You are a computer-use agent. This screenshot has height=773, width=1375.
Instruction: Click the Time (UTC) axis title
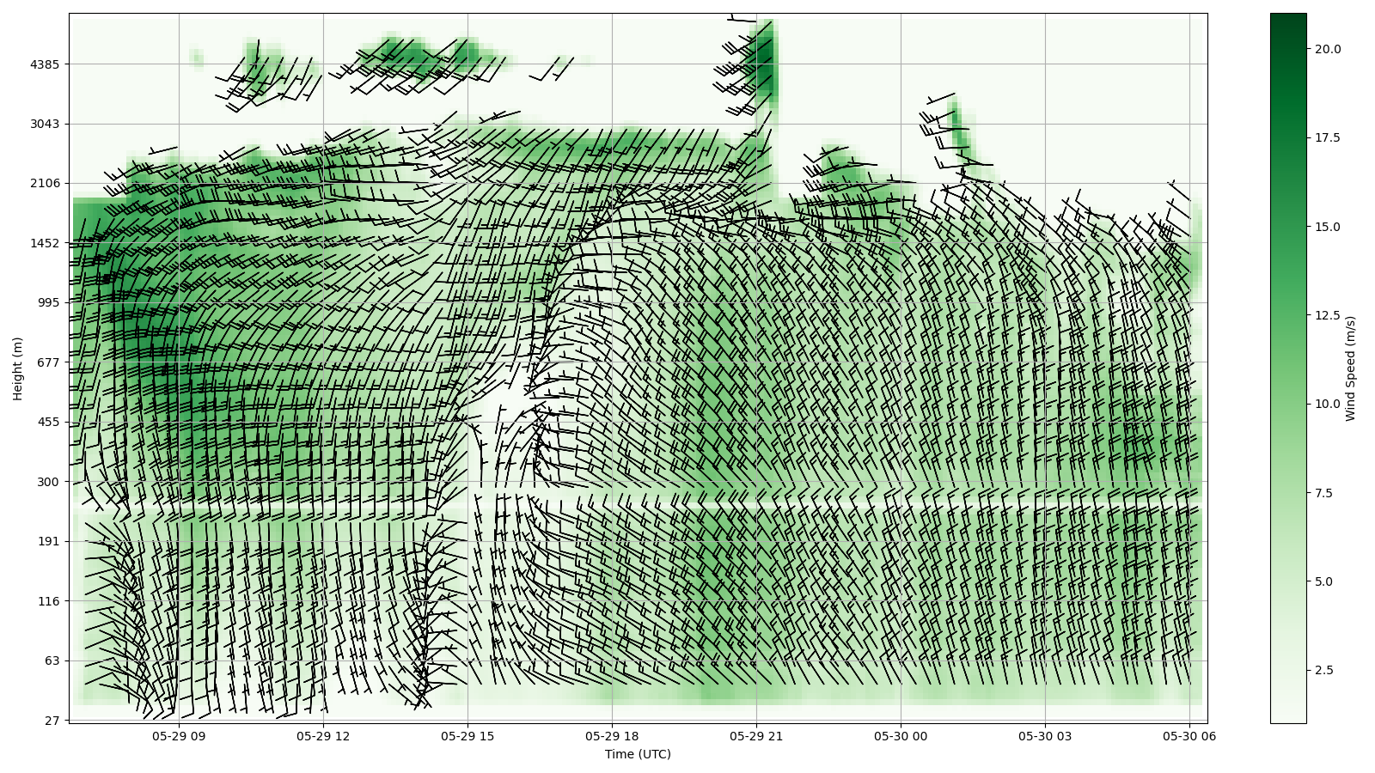click(638, 755)
